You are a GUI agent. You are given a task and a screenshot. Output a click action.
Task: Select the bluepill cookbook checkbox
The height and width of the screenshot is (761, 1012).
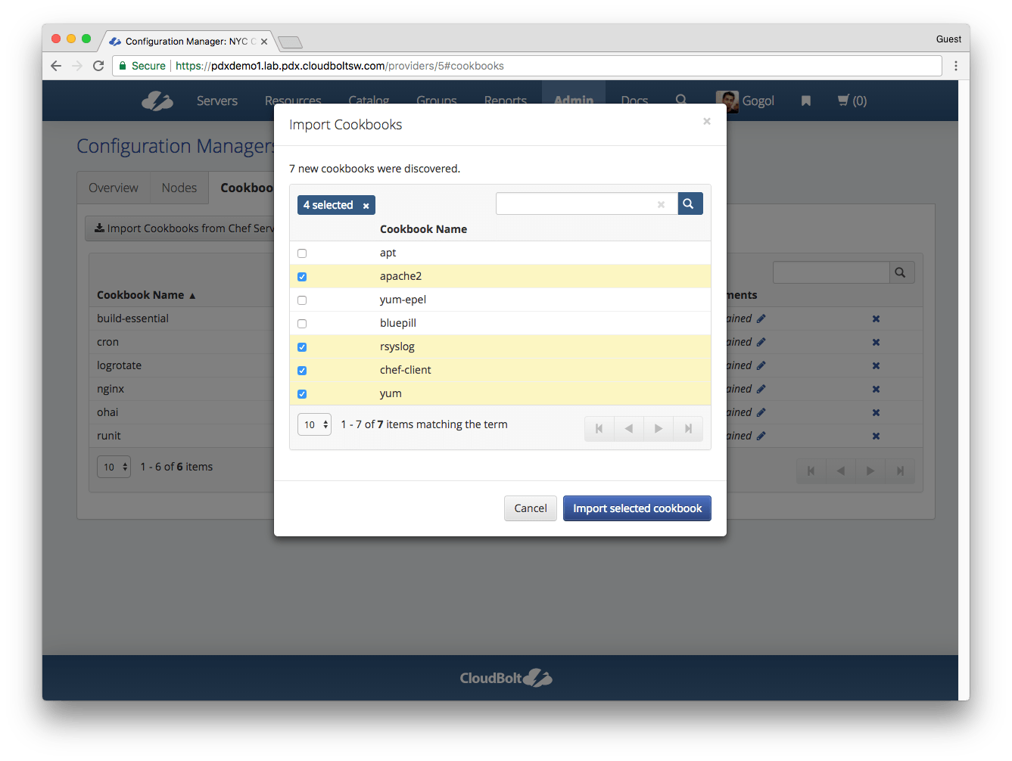tap(302, 324)
